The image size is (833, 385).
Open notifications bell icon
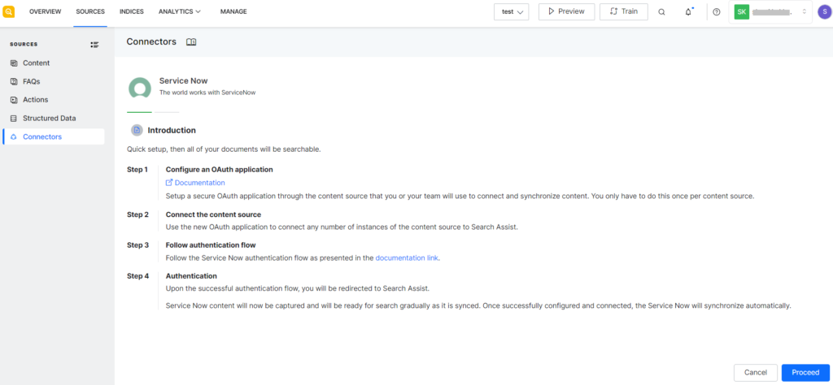coord(688,11)
